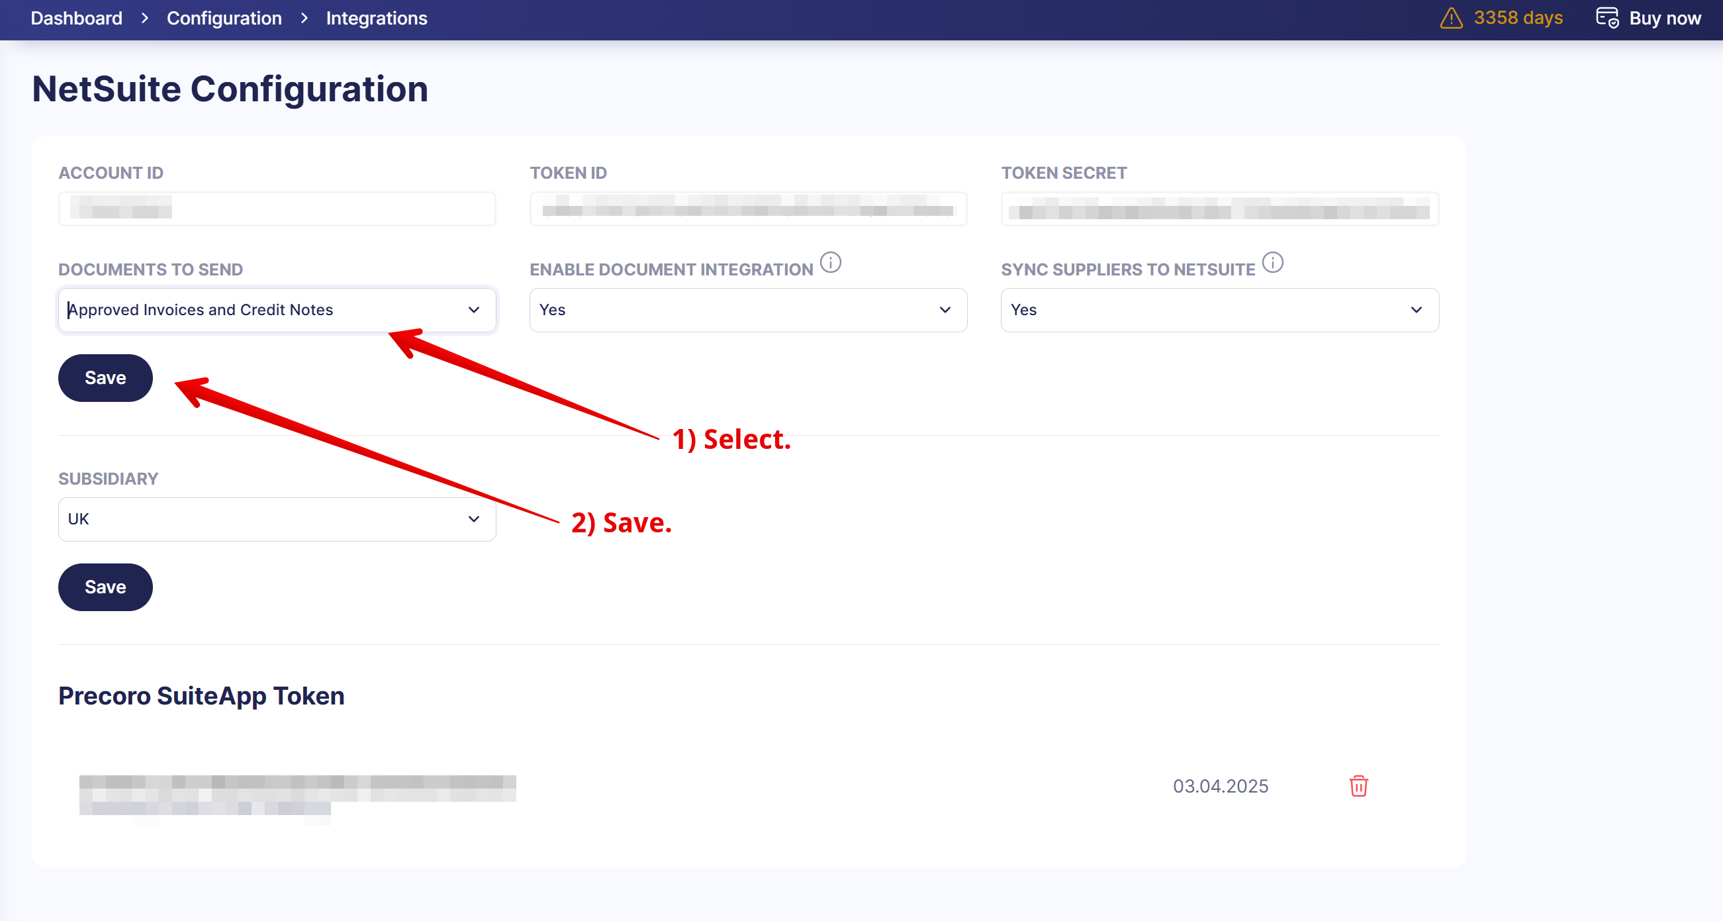Go to Dashboard breadcrumb

point(76,18)
